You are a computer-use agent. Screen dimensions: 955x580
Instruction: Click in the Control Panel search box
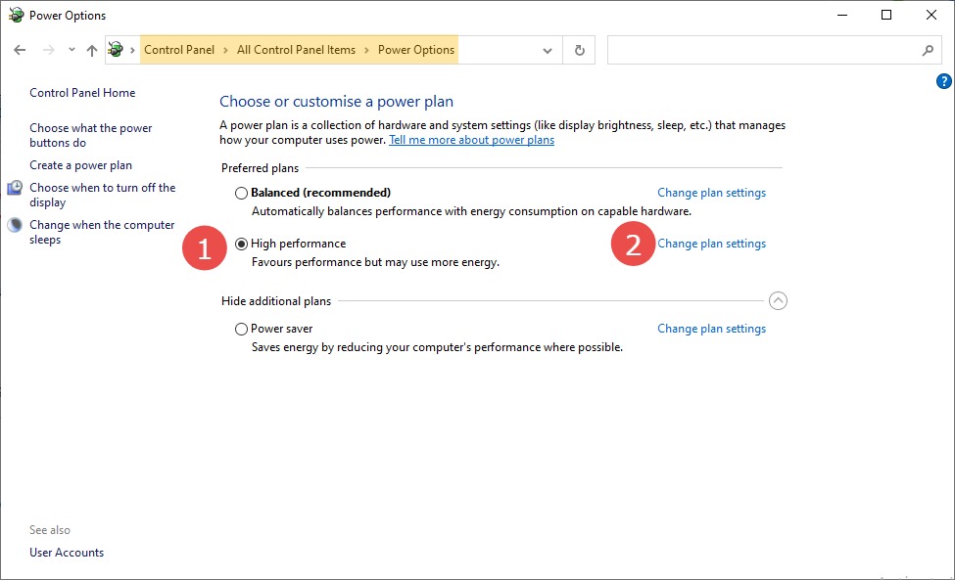pyautogui.click(x=764, y=50)
